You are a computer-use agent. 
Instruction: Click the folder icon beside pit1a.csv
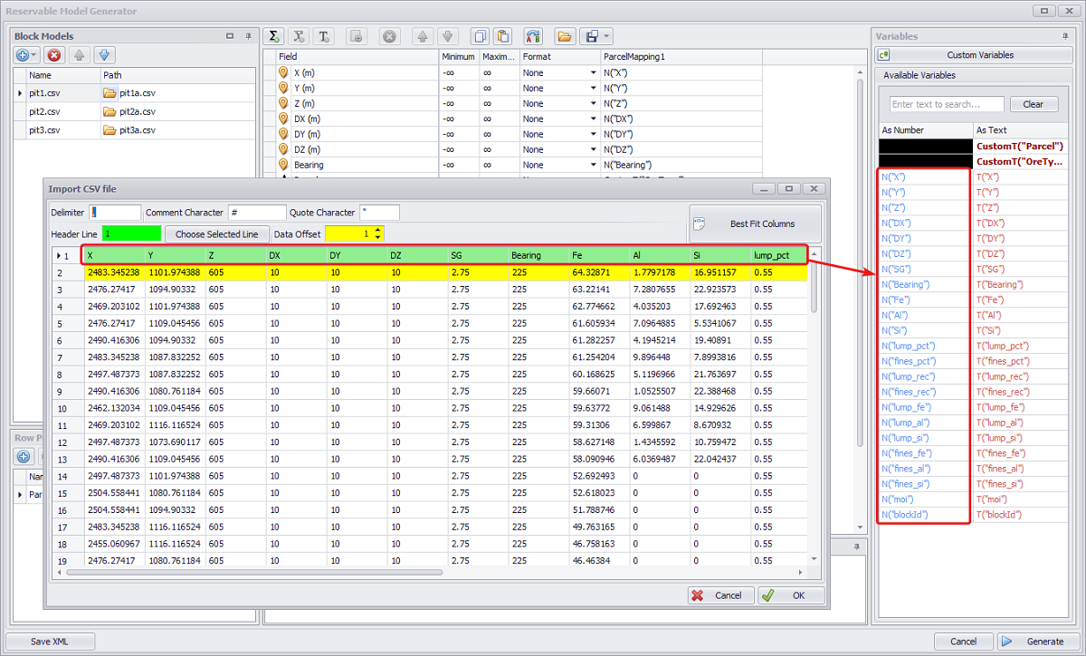(110, 93)
